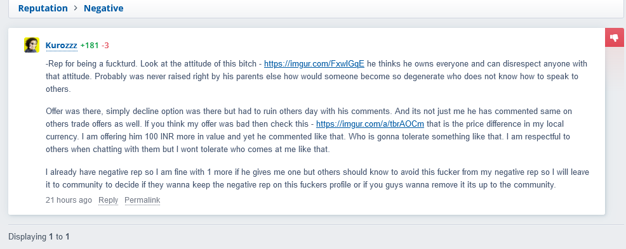The width and height of the screenshot is (626, 249).
Task: Open the imgur.com/a/tbrAOCm album link
Action: [370, 124]
